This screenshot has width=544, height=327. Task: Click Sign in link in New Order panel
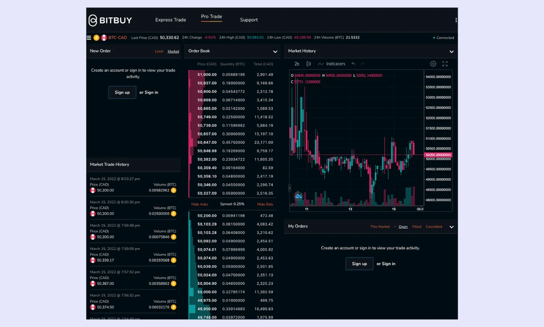pos(151,92)
